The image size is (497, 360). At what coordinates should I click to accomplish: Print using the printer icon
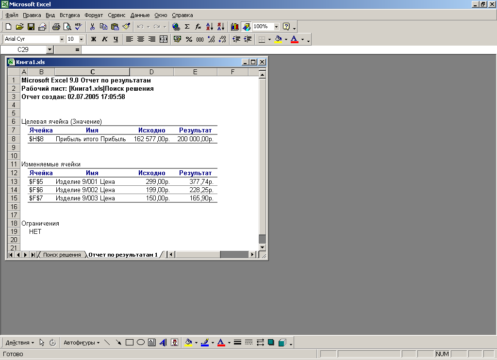[x=56, y=27]
